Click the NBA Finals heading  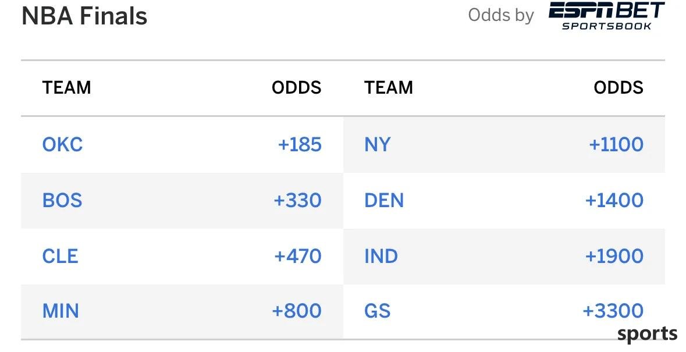tap(84, 16)
